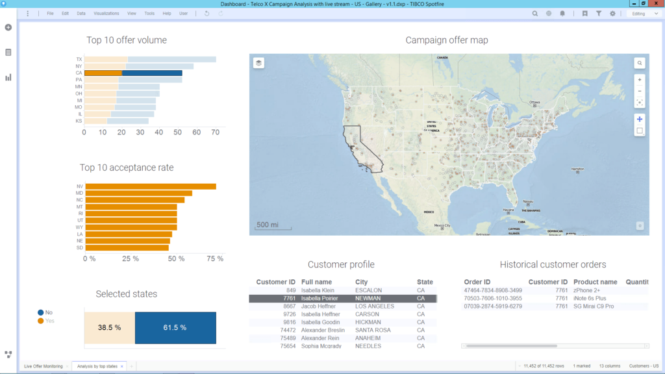
Task: Click the undo arrow
Action: 207,13
